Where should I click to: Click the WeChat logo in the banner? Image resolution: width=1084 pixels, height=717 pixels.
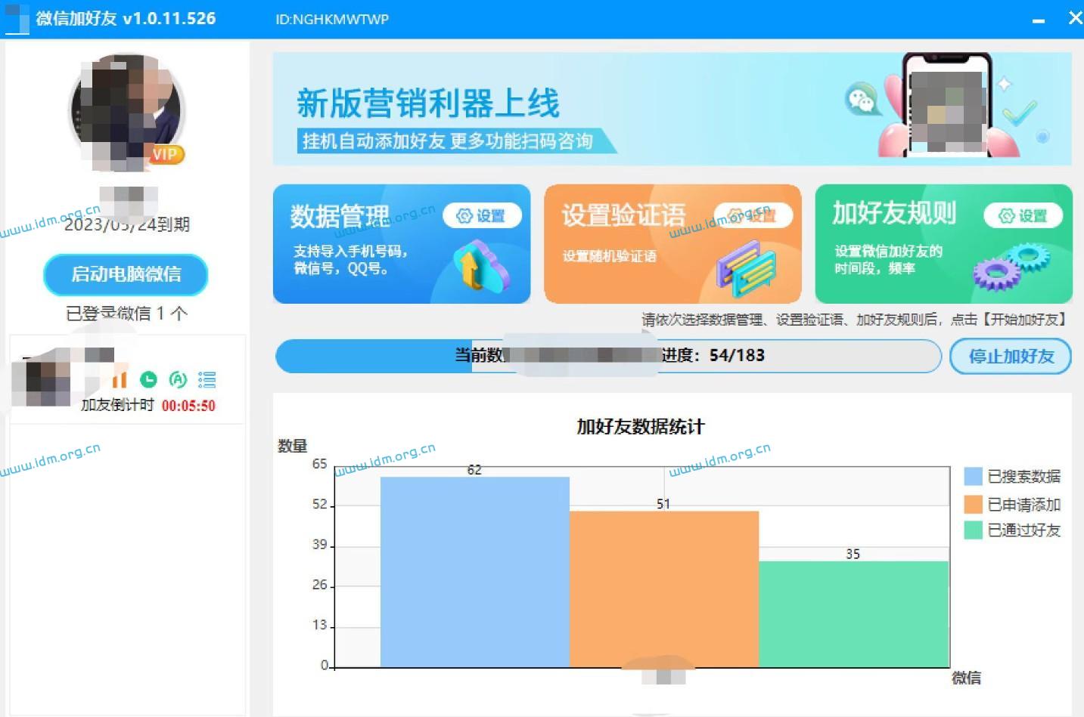click(x=862, y=99)
